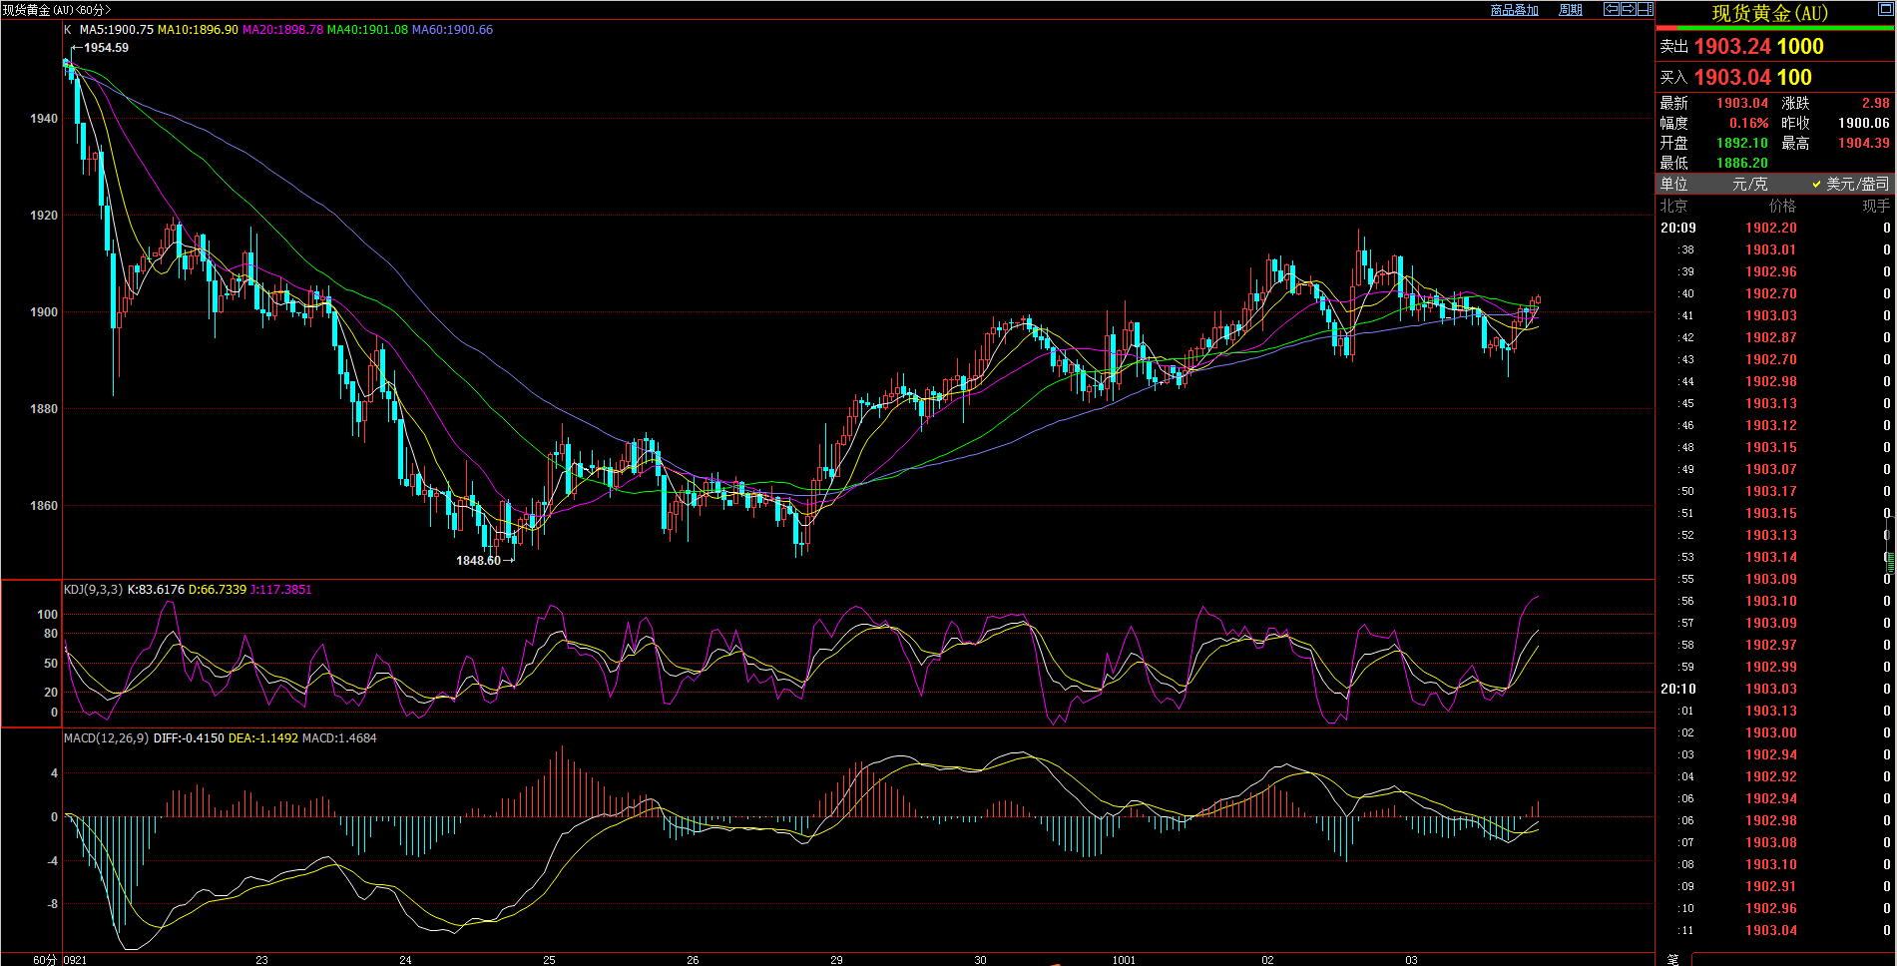Toggle the side panel layout icon
This screenshot has height=966, width=1897.
click(1646, 9)
